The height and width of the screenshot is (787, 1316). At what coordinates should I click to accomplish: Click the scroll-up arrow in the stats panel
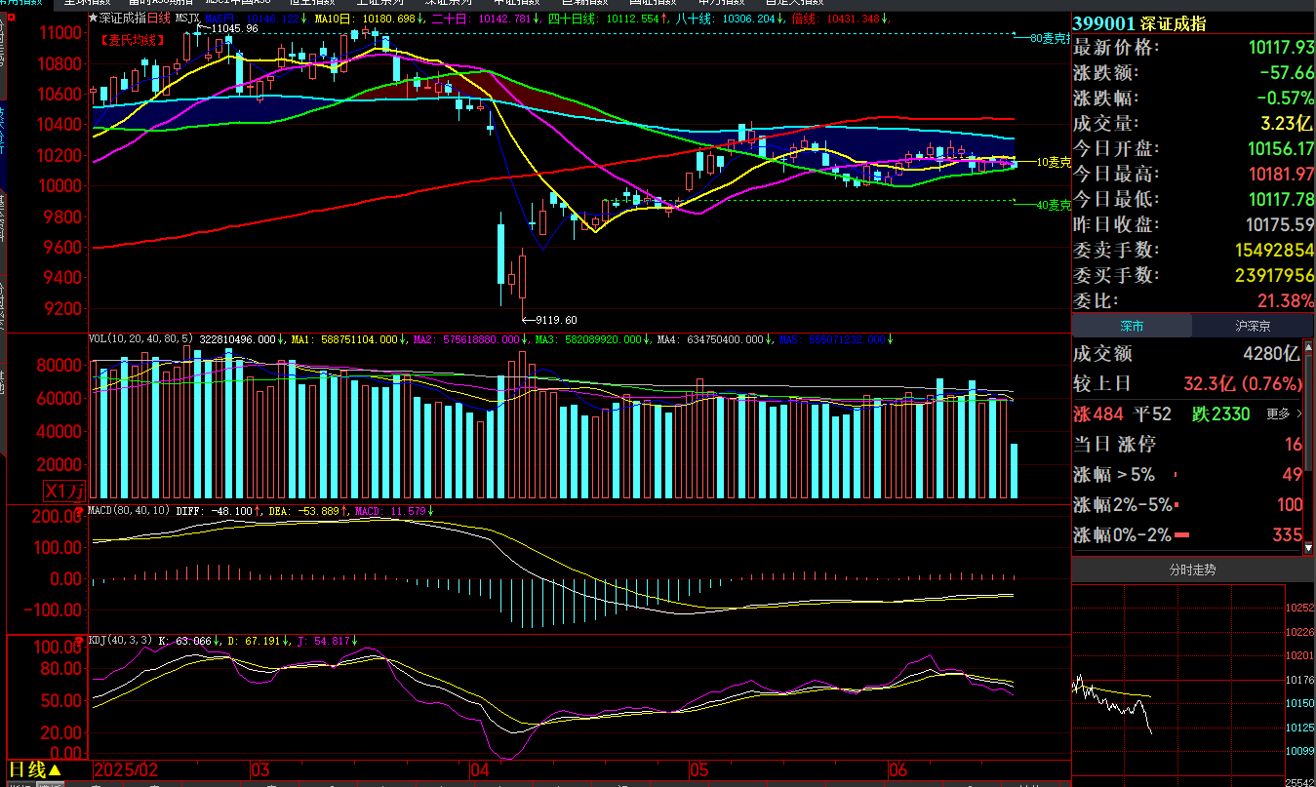1309,345
